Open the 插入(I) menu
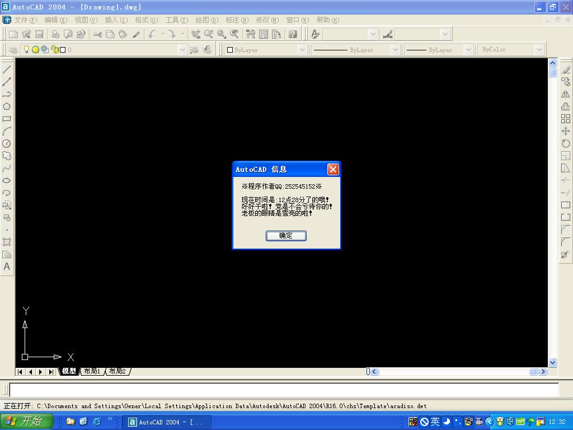The width and height of the screenshot is (573, 430). pyautogui.click(x=116, y=20)
